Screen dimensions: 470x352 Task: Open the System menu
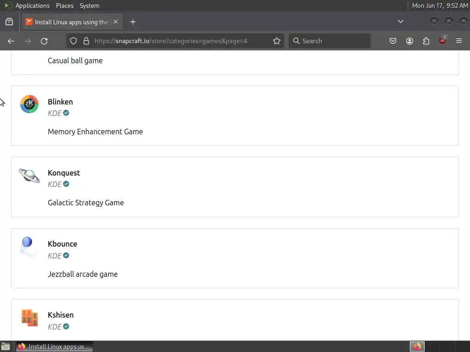[90, 5]
